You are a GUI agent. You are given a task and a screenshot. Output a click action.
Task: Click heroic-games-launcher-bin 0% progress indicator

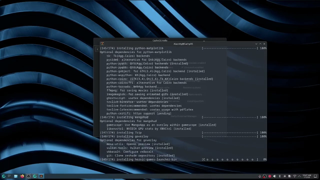click(234, 159)
